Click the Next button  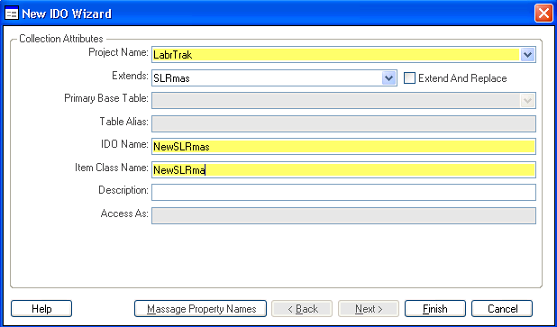(x=369, y=309)
